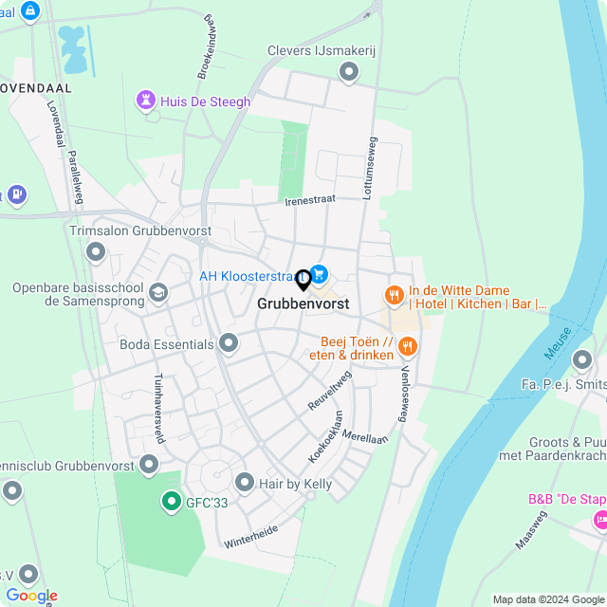Select the black Grubbenvorst center pin
The height and width of the screenshot is (607, 607).
[x=303, y=281]
